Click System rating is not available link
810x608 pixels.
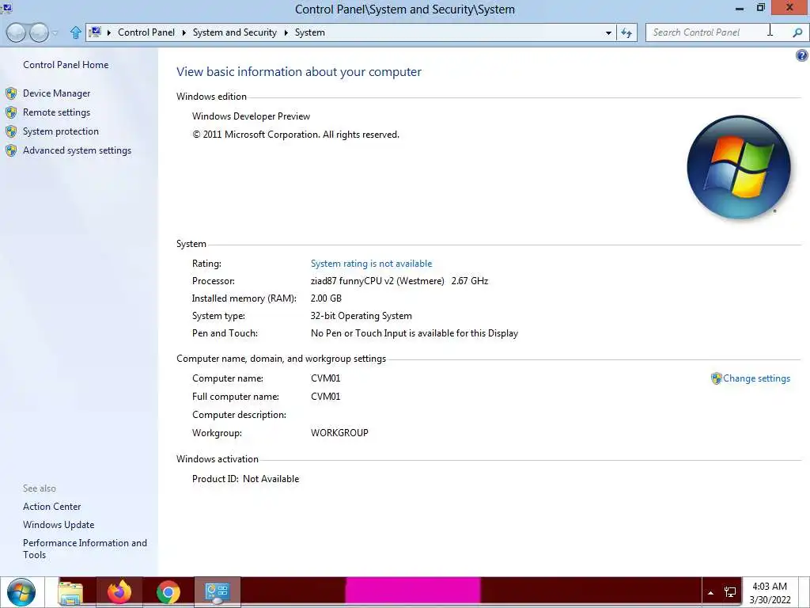point(371,264)
